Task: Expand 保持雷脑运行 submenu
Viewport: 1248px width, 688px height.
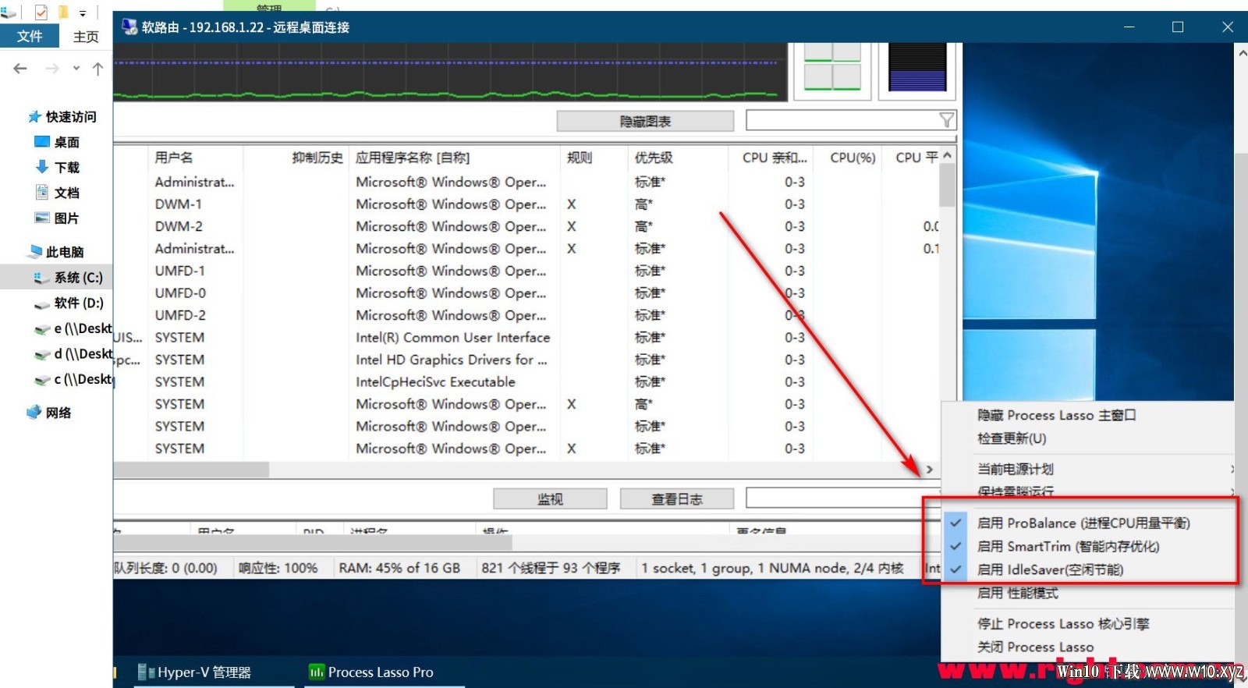Action: [1088, 491]
